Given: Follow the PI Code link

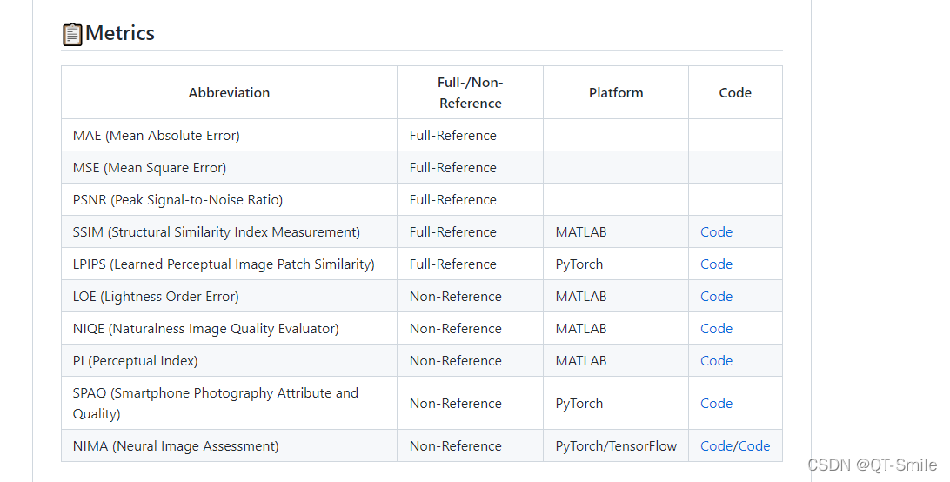Looking at the screenshot, I should [716, 361].
